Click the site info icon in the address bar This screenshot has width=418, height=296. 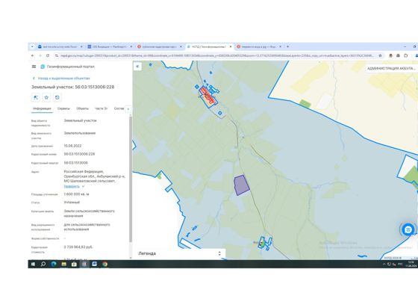click(x=57, y=55)
